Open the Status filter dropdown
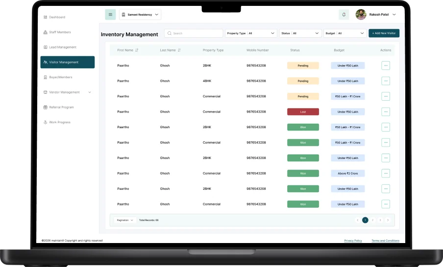Screen dimensions: 443x267 coord(300,33)
